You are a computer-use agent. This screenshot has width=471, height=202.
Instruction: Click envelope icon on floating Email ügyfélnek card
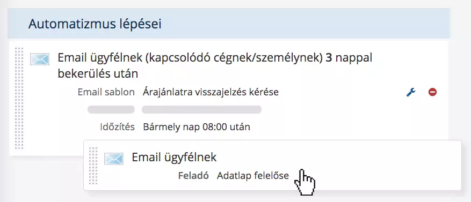coord(114,159)
